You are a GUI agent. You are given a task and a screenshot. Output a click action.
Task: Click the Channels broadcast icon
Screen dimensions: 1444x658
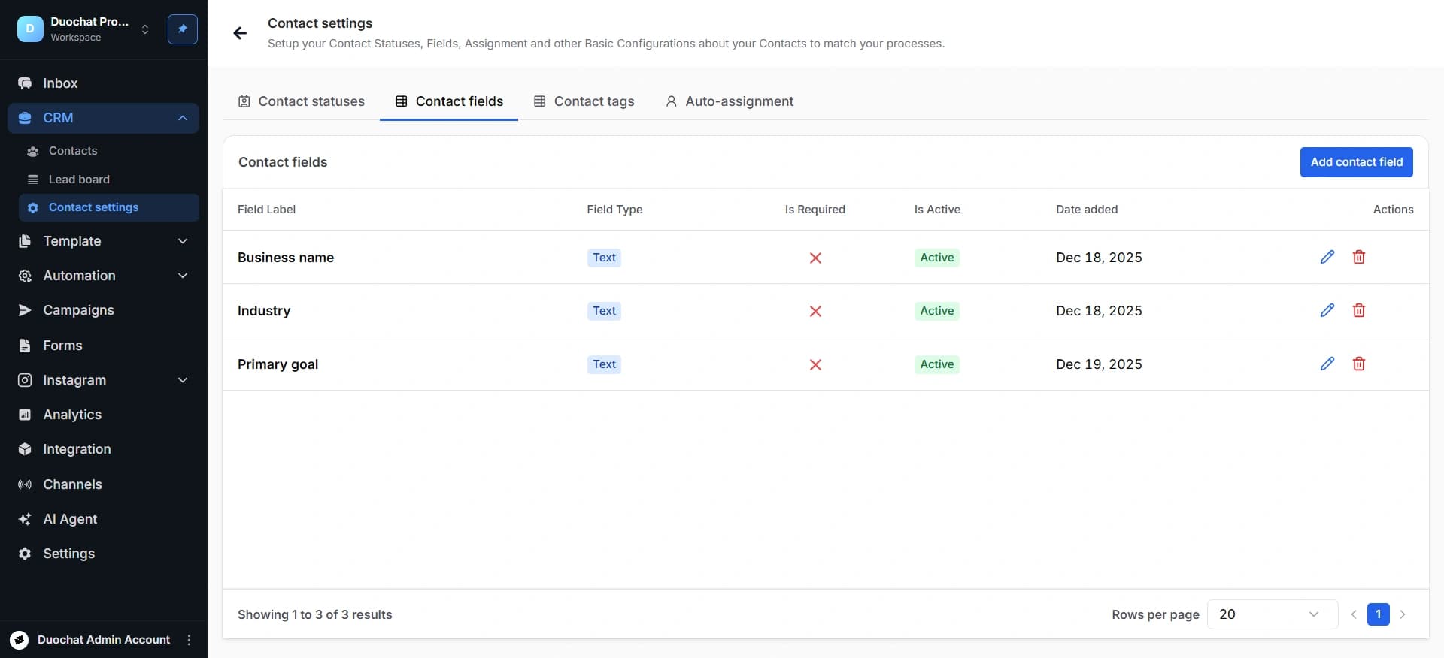coord(25,484)
